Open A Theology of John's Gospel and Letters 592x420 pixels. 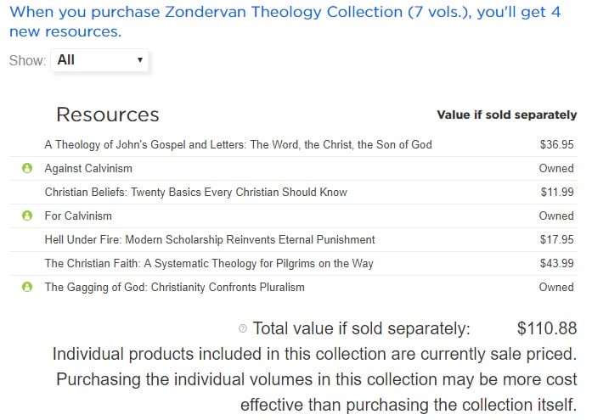click(x=238, y=144)
